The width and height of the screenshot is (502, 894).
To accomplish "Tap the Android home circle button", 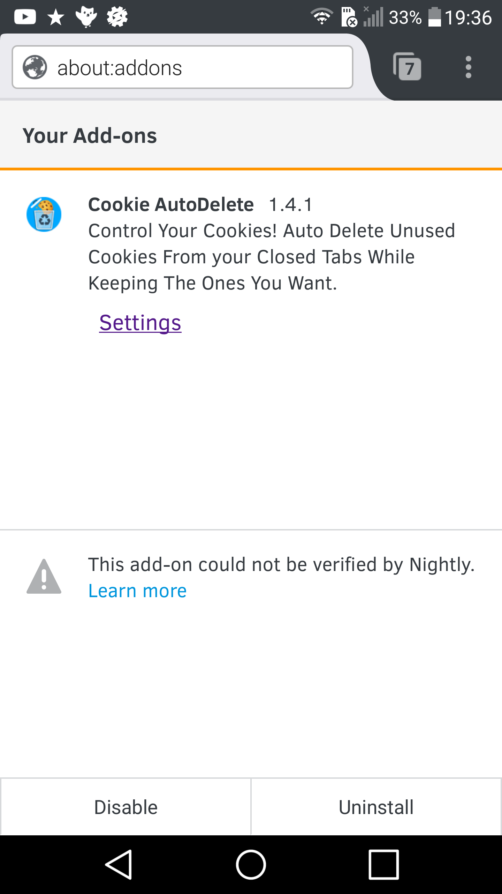I will (x=251, y=865).
